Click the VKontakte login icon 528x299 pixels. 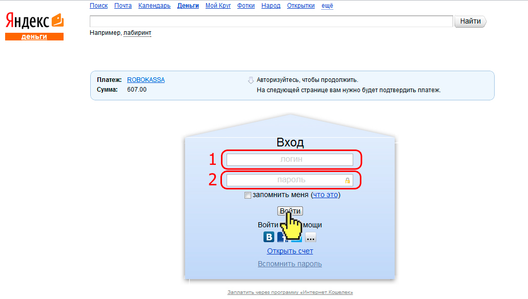tap(269, 237)
